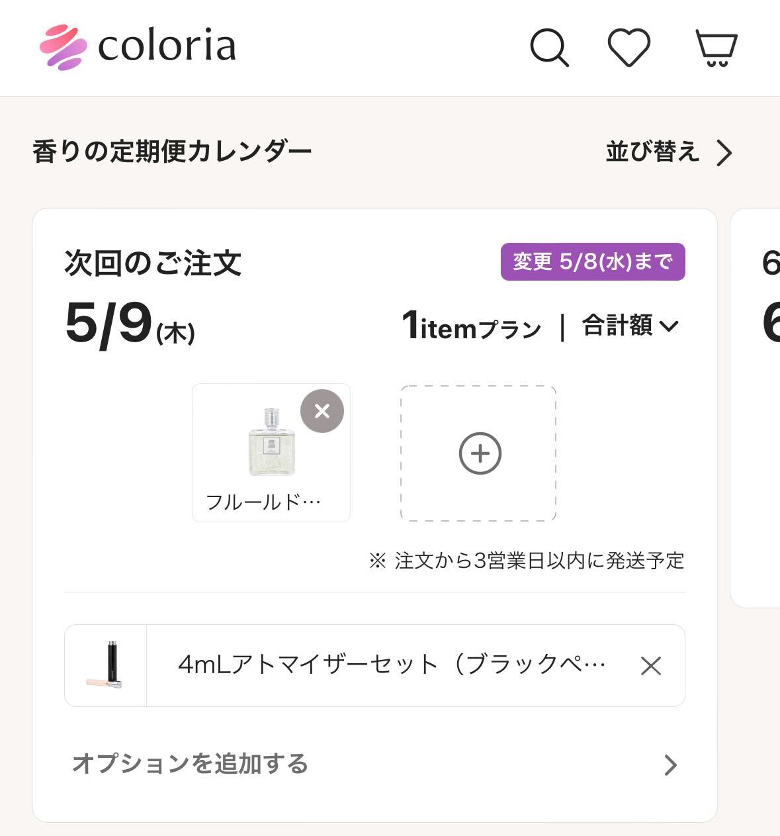Click the 5/9(木) order date
This screenshot has height=836, width=780.
[x=130, y=325]
